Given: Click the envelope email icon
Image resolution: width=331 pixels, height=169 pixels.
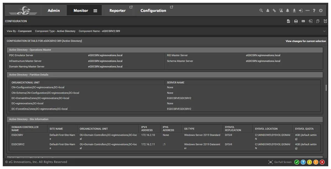Looking at the screenshot, I should [303, 21].
